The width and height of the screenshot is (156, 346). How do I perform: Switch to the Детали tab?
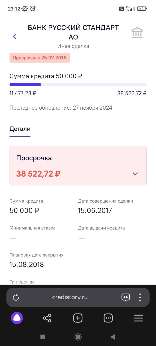click(20, 129)
